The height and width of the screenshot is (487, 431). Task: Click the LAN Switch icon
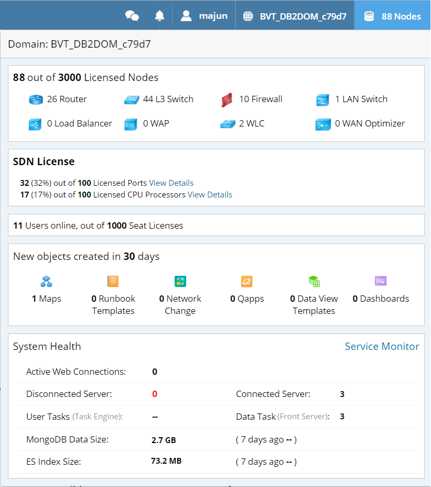tap(323, 100)
